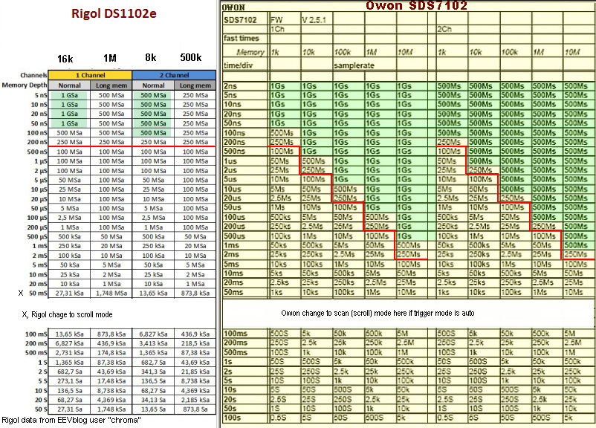Click the blue "2 Channel" header cell

click(x=174, y=75)
